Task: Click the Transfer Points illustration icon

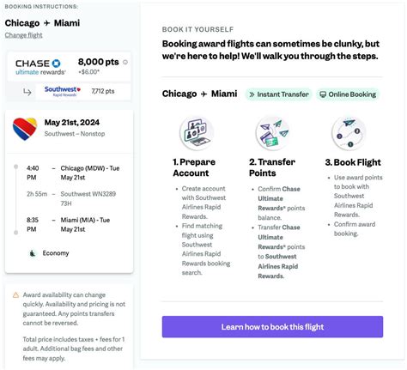Action: pyautogui.click(x=272, y=133)
